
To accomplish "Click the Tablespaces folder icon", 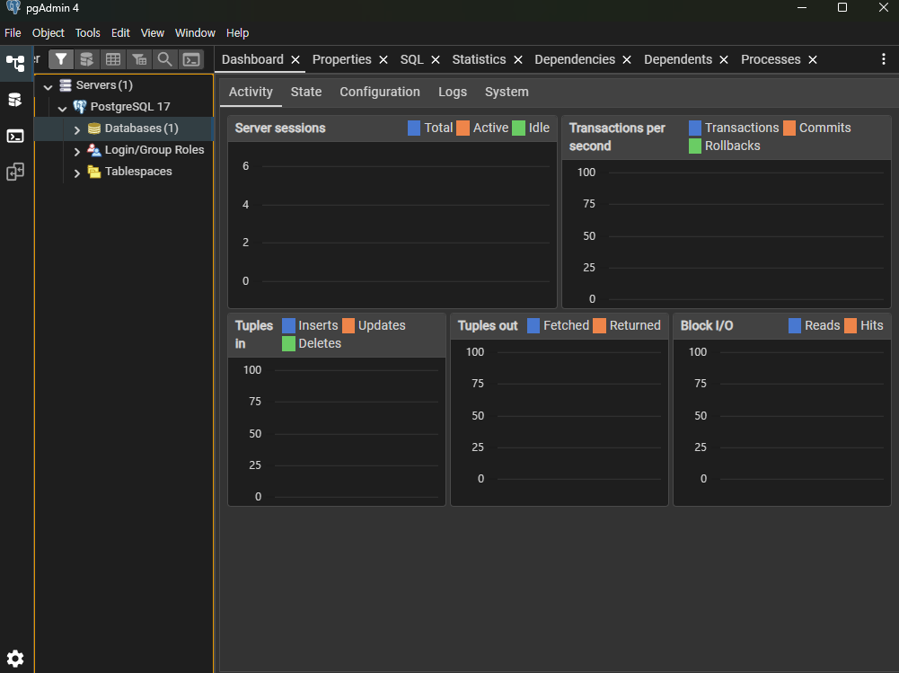I will click(94, 172).
